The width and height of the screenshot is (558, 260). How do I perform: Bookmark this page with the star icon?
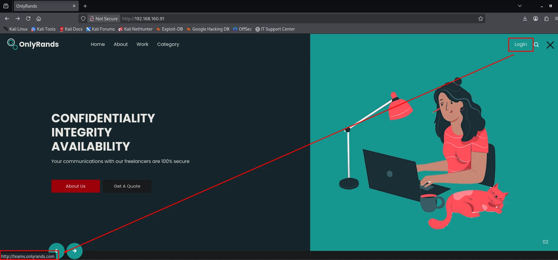tap(481, 19)
